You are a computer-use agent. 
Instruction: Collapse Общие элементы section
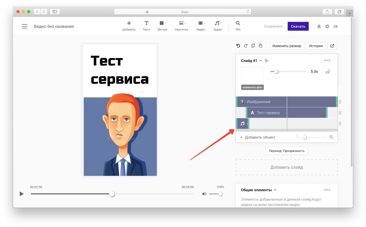pos(275,190)
